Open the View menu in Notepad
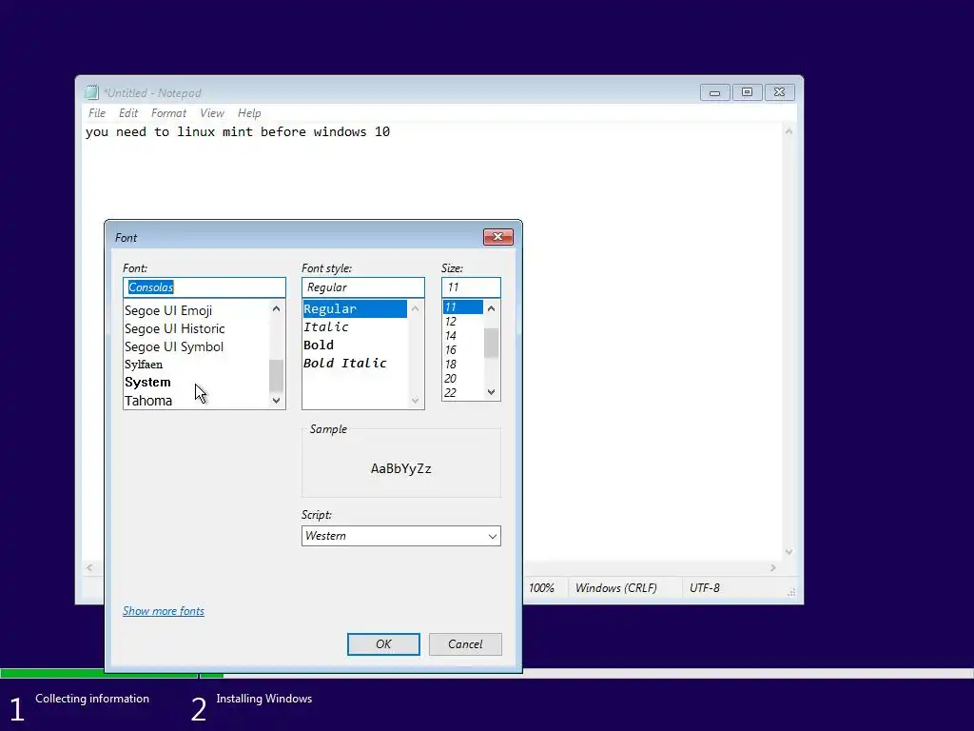 click(212, 113)
